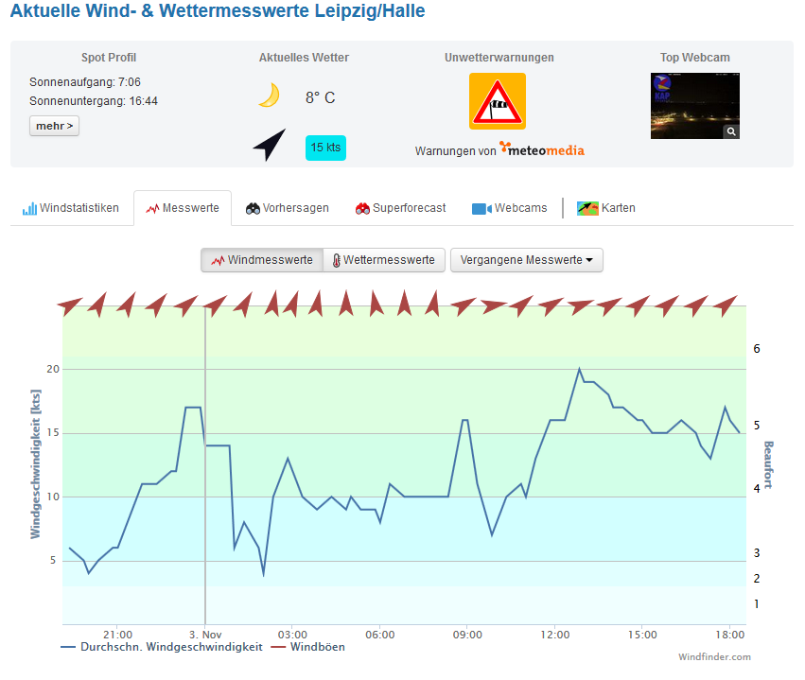Click the wind arrow above 09:00

464,305
